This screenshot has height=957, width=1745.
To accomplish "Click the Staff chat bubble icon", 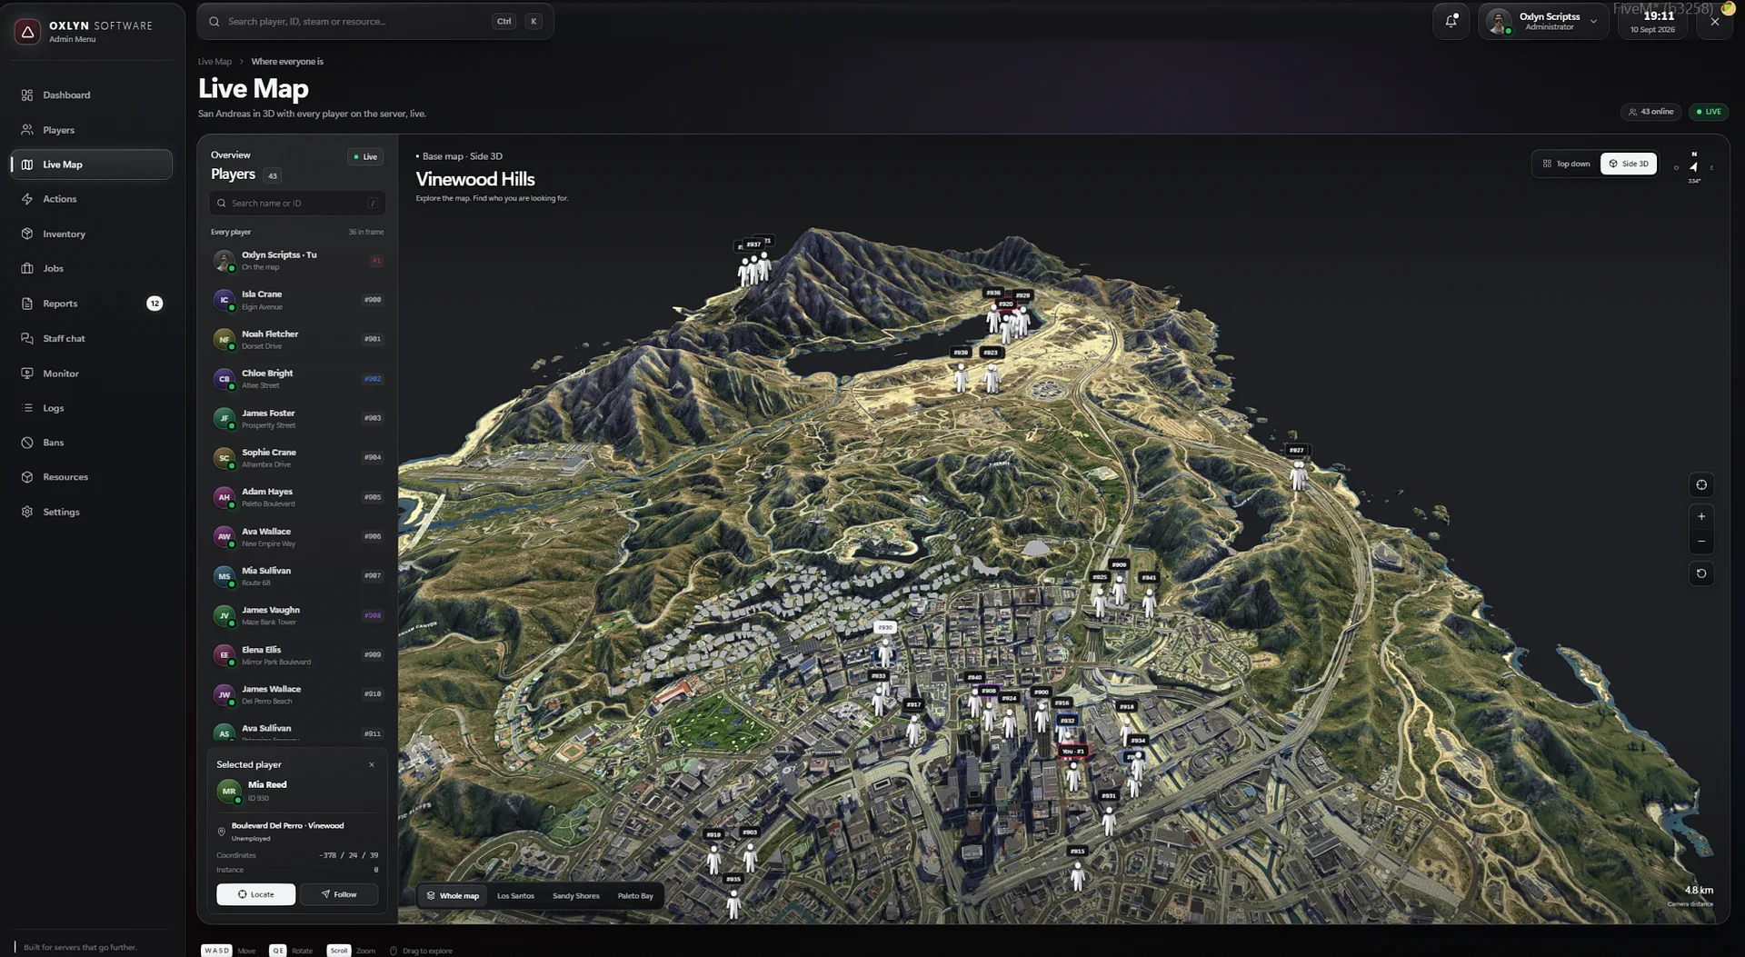I will (x=27, y=338).
